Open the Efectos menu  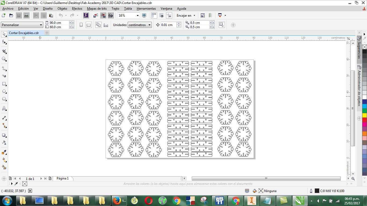tap(77, 9)
